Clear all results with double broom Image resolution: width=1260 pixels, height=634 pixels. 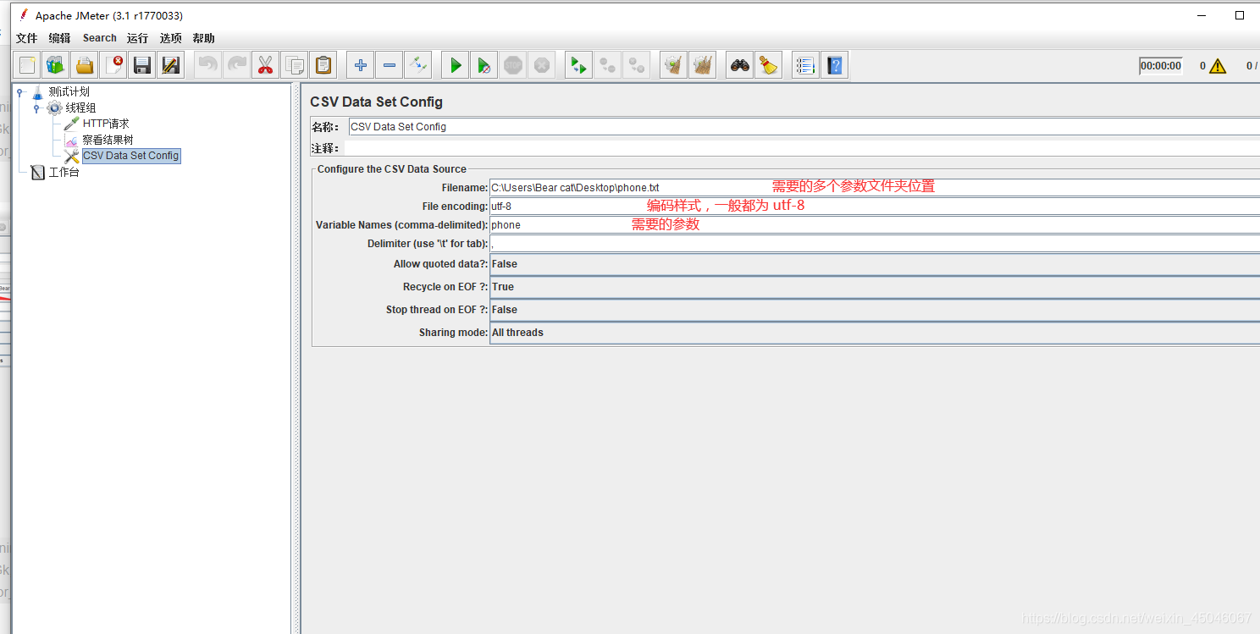702,65
